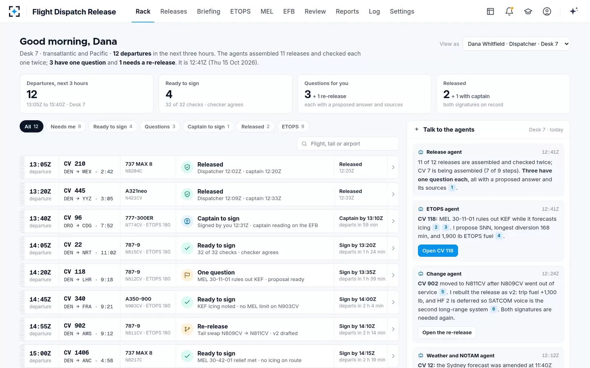Focus the Flight, tail or airport search field
The image size is (590, 368).
(x=348, y=144)
